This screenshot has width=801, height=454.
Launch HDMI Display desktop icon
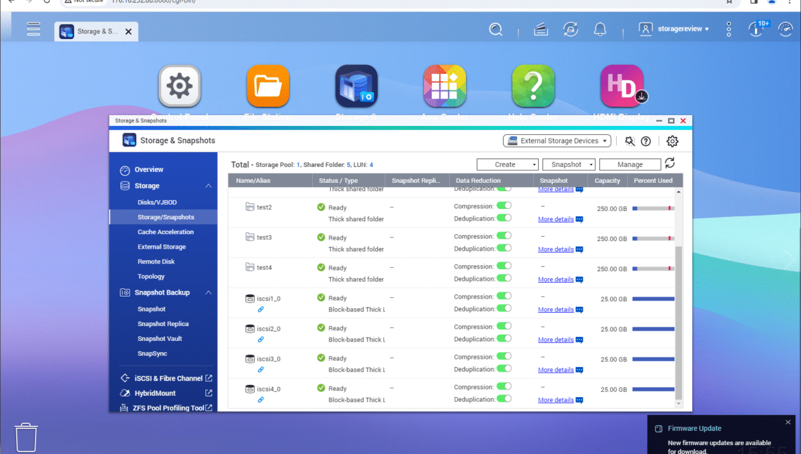pyautogui.click(x=622, y=86)
